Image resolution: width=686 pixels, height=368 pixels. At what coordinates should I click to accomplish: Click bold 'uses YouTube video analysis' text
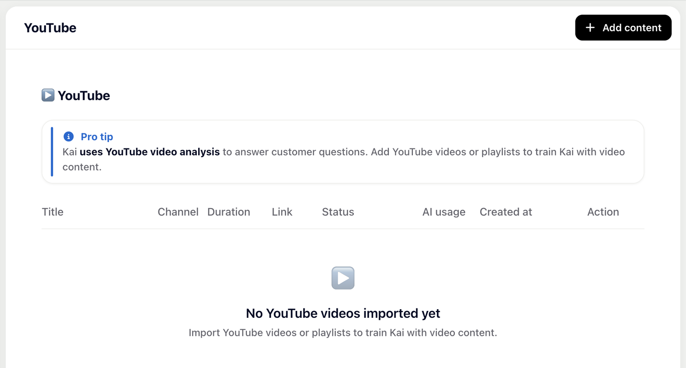tap(150, 152)
